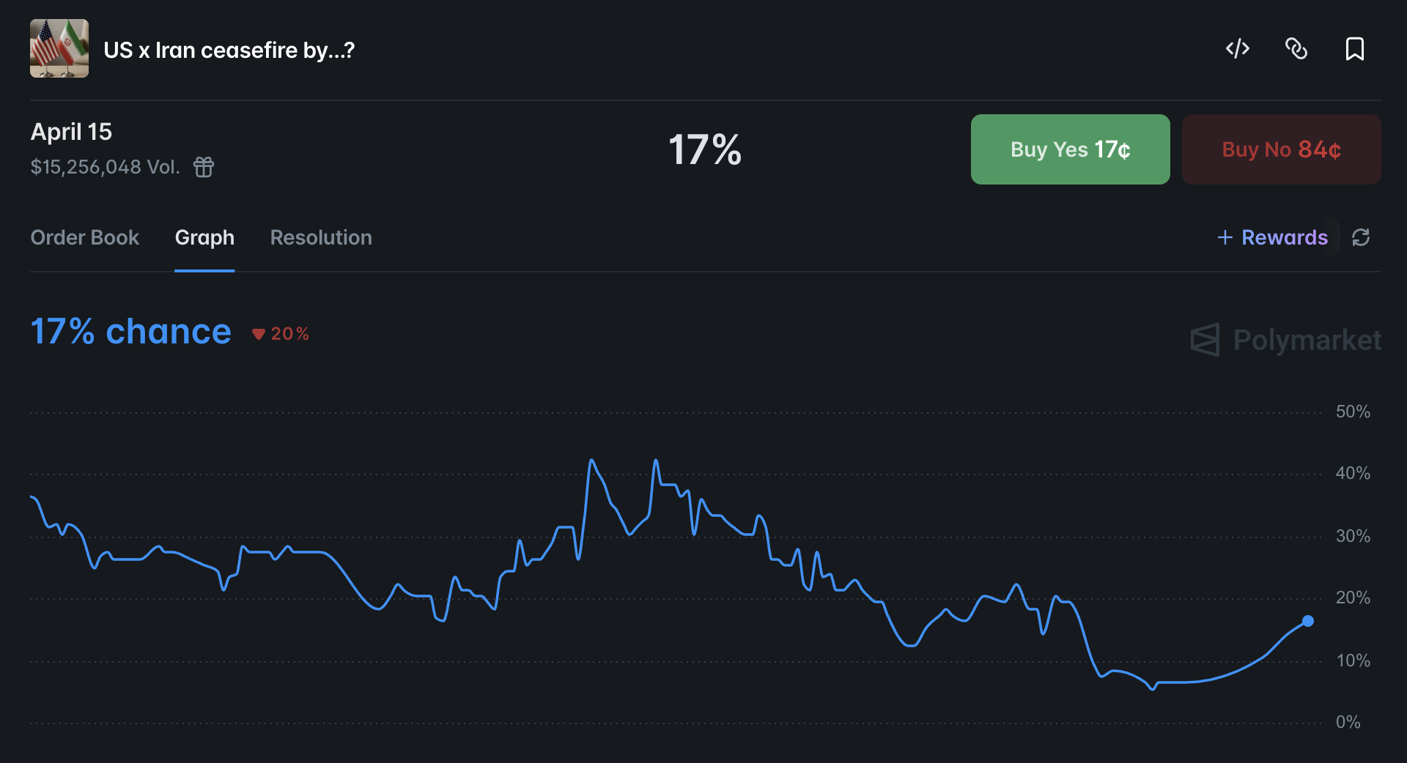Screen dimensions: 1407x763
Task: Refresh the graph with the circular arrows icon
Action: tap(1360, 237)
